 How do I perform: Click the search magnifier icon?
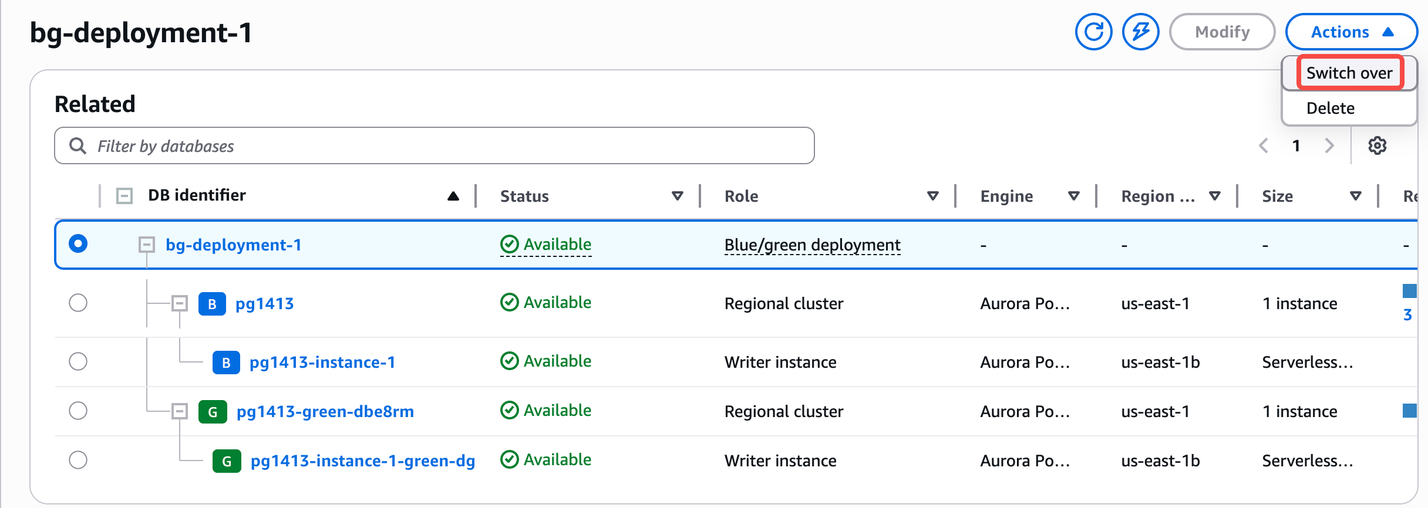tap(78, 145)
